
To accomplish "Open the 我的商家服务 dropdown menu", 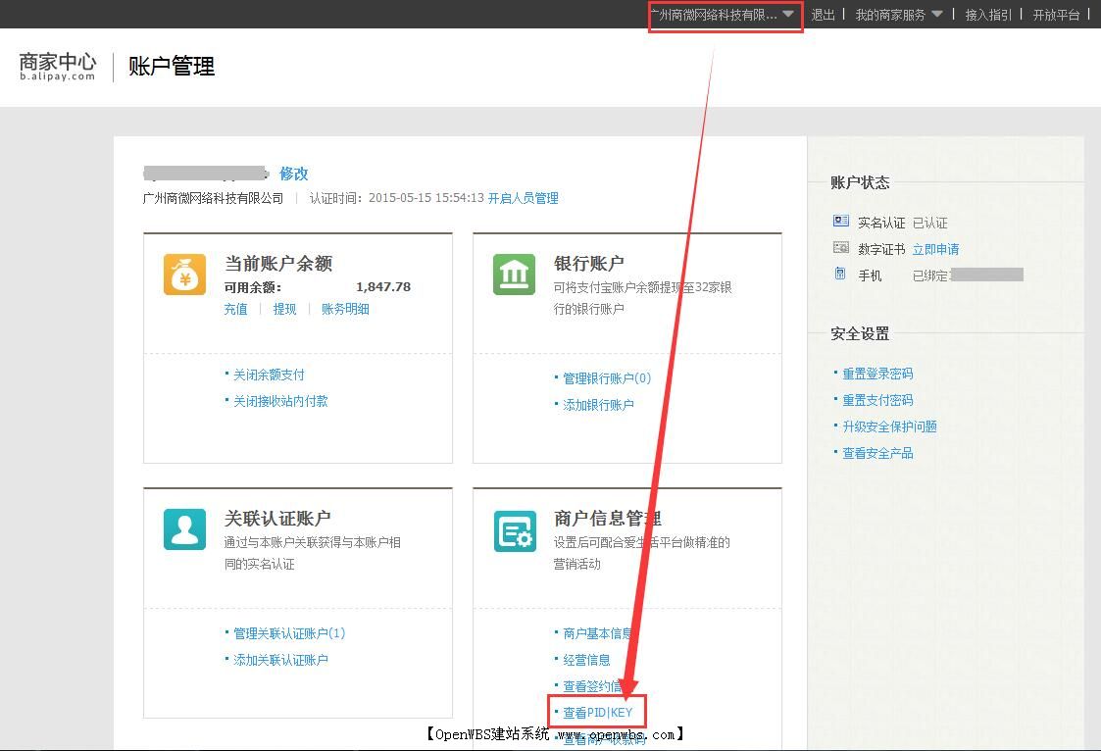I will pyautogui.click(x=893, y=14).
